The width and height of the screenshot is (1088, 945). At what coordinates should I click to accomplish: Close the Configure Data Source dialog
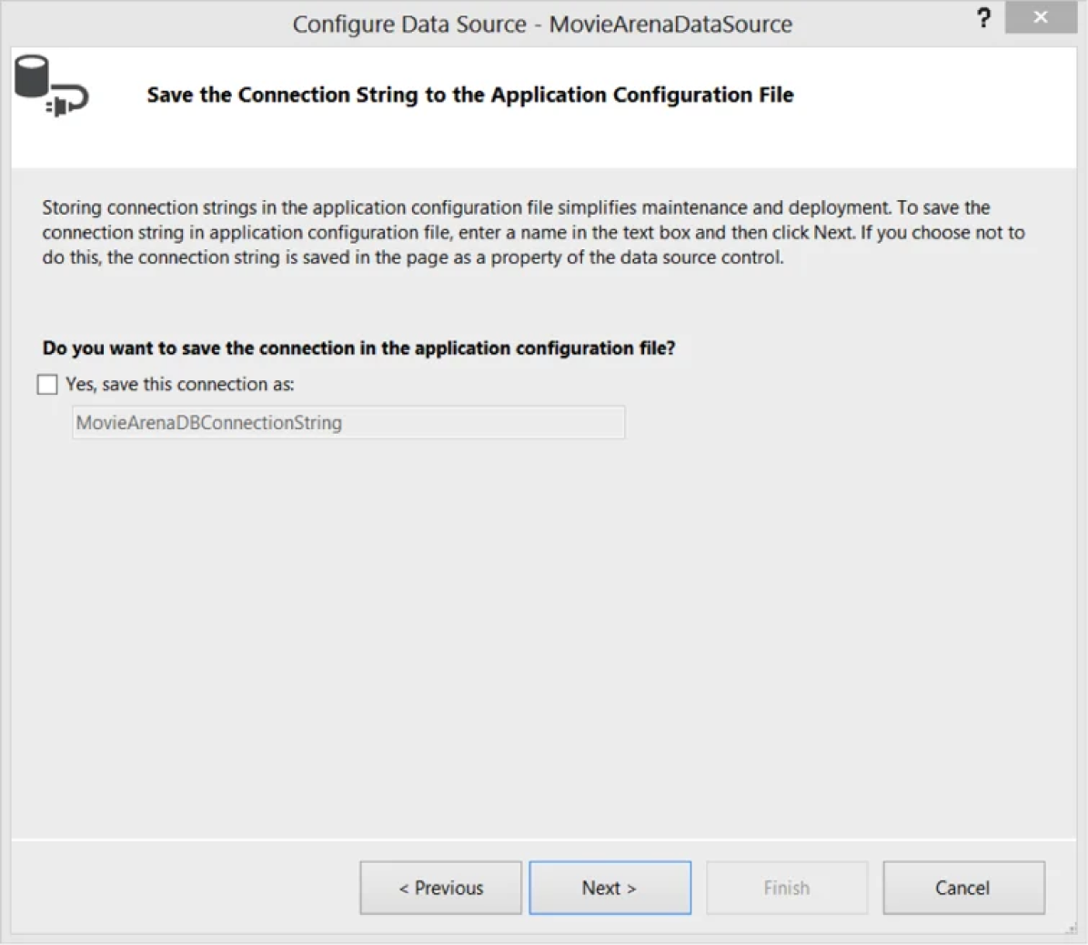(1040, 17)
